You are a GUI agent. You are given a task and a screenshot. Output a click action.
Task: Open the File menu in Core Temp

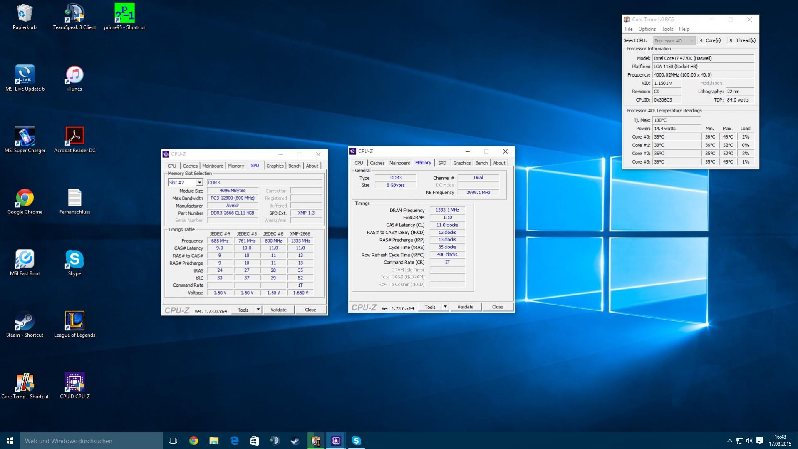click(629, 29)
